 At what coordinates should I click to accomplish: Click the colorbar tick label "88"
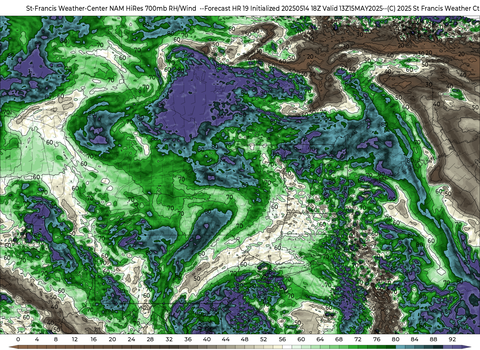pyautogui.click(x=433, y=339)
